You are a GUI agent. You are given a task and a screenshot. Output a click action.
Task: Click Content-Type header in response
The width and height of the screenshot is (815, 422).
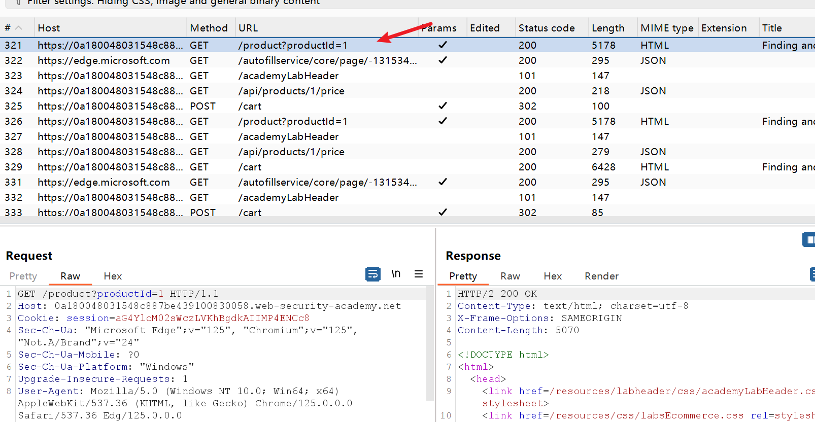coord(573,306)
